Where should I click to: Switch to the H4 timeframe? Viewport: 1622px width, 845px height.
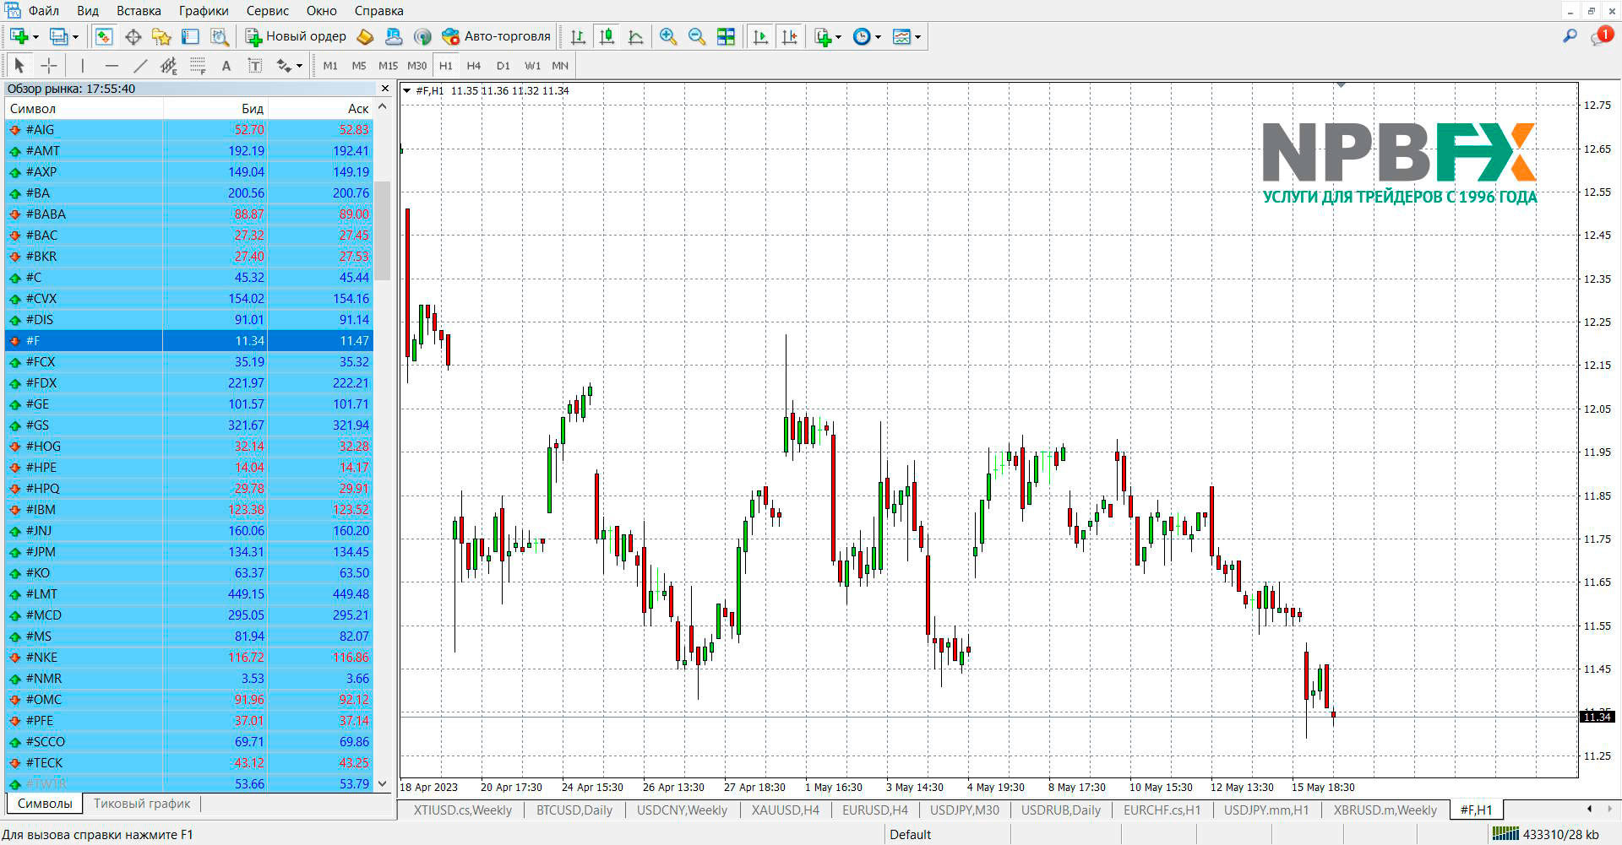474,65
